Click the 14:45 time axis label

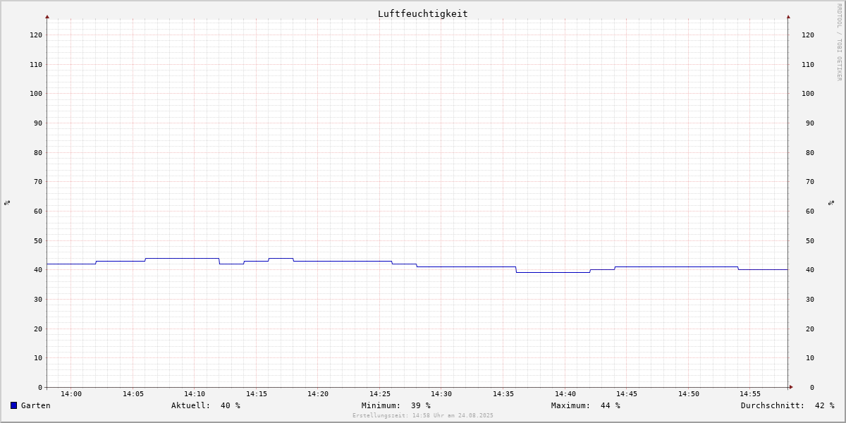click(x=627, y=394)
